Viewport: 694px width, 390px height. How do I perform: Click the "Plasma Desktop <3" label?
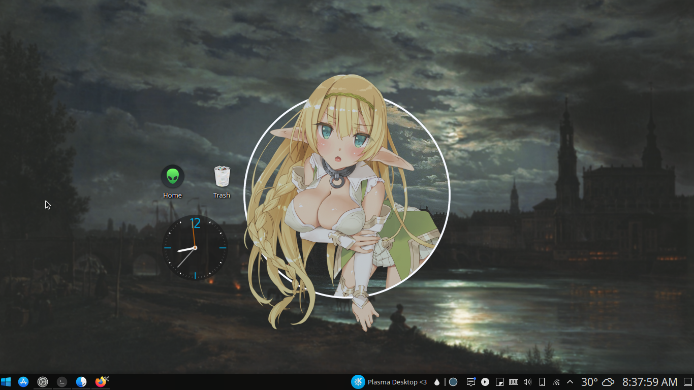click(397, 382)
